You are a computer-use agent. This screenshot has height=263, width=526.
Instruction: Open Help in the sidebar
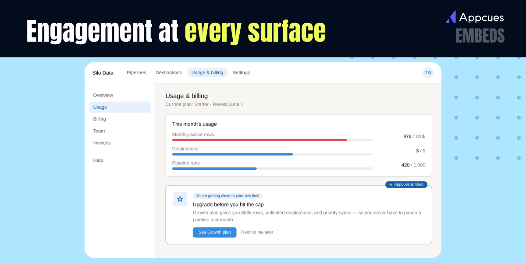(120, 160)
